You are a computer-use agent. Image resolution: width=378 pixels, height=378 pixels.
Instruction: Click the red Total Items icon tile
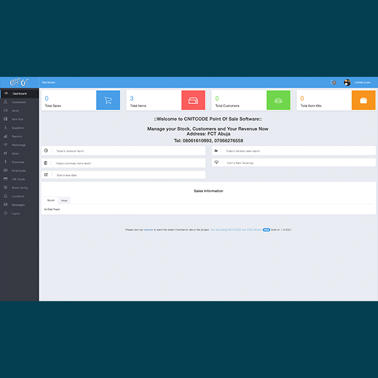193,100
